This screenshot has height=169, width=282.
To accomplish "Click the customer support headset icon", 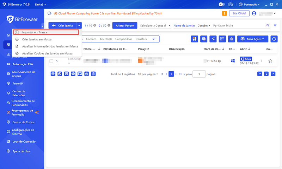I will (x=231, y=5).
